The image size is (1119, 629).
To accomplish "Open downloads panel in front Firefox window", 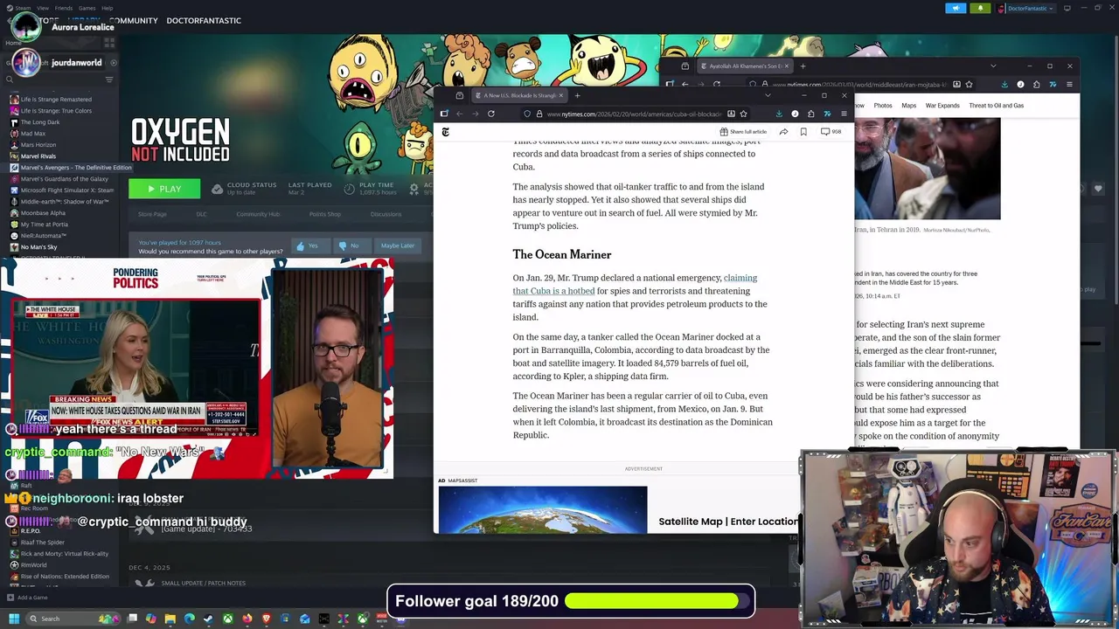I will [x=779, y=114].
